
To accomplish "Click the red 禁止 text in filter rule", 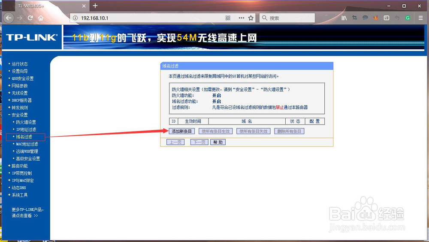I will pyautogui.click(x=280, y=108).
